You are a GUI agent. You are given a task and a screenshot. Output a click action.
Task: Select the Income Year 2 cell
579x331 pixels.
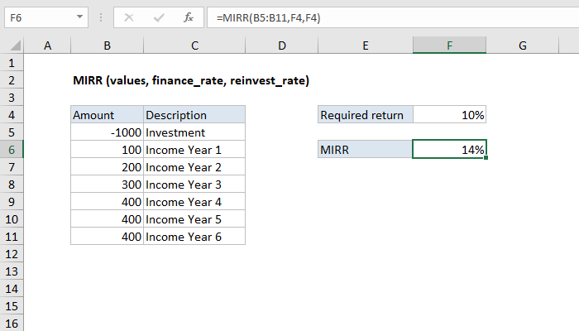click(x=194, y=167)
